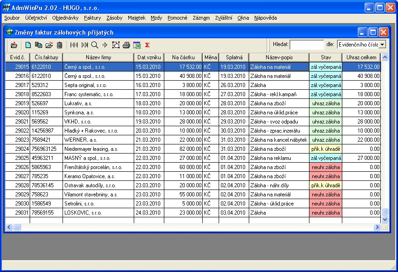This screenshot has height=272, width=398.
Task: Click the new record page icon
Action: pos(28,45)
